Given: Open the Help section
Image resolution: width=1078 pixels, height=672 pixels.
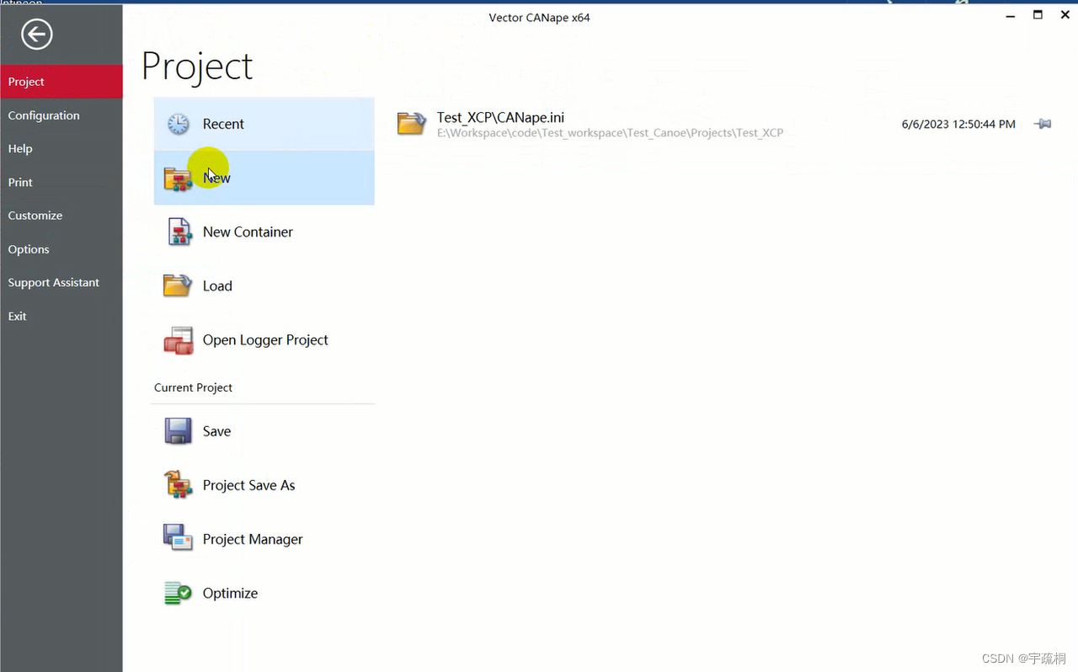Looking at the screenshot, I should (x=61, y=148).
